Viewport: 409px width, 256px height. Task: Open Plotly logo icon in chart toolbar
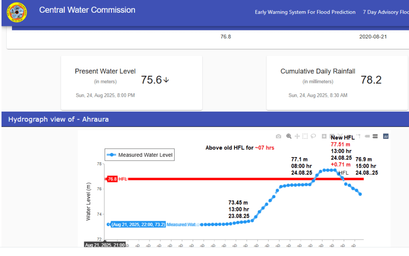click(386, 136)
